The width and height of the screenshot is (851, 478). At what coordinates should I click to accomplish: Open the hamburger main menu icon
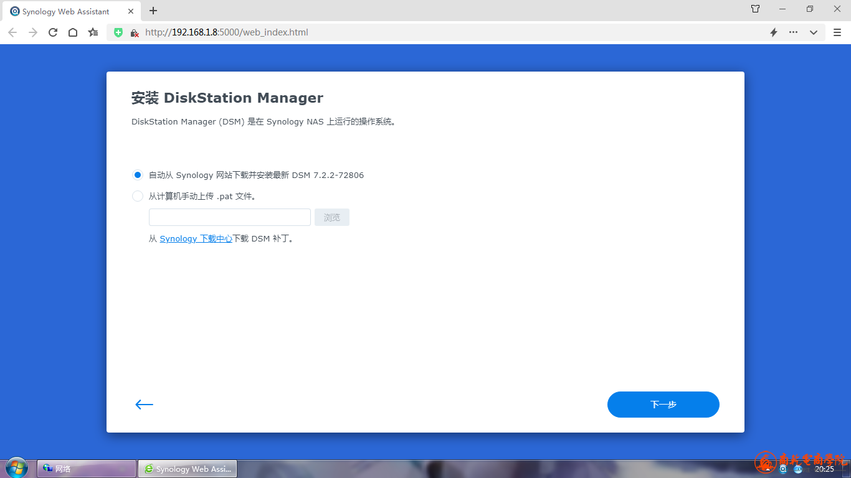(x=837, y=32)
